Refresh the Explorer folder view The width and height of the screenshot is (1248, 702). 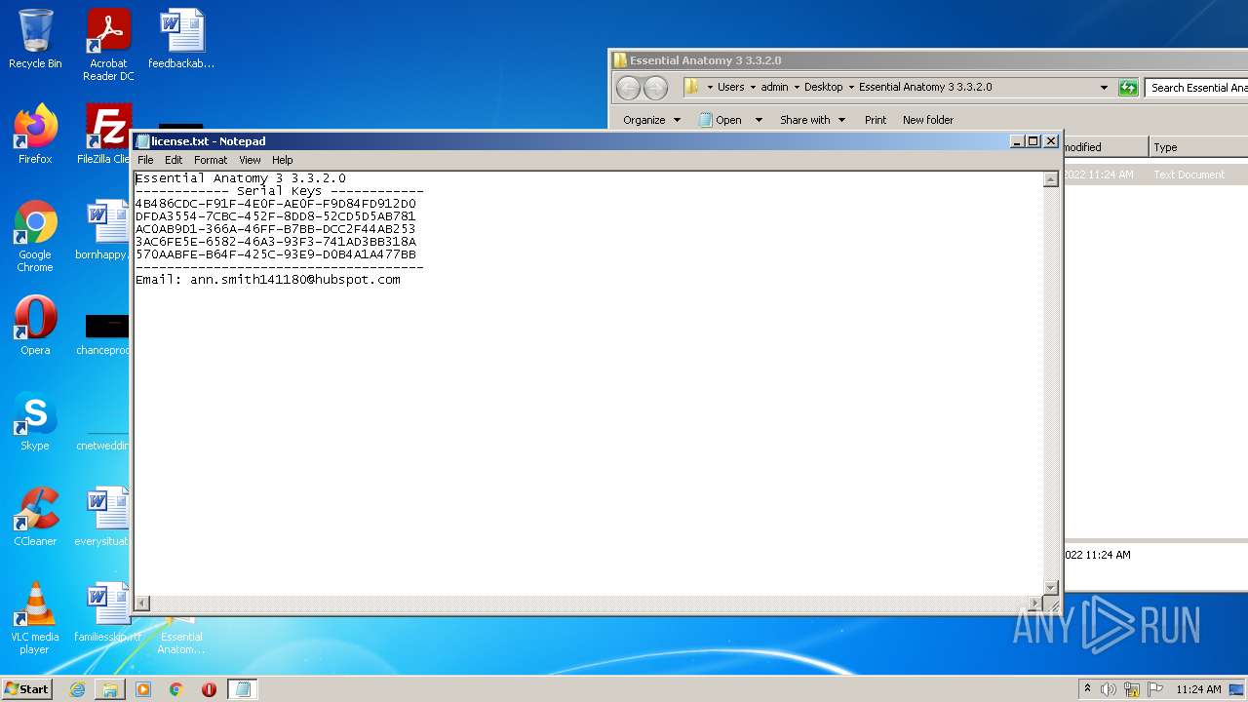click(x=1128, y=88)
